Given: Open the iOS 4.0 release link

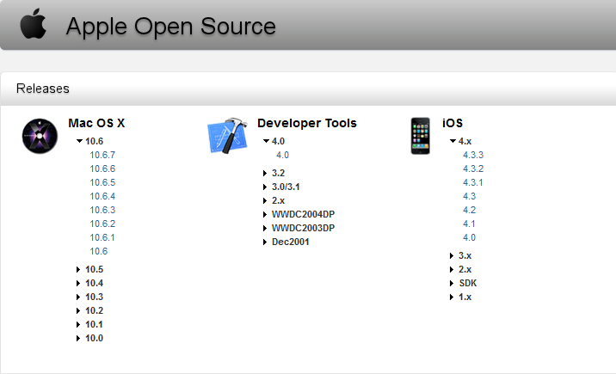Looking at the screenshot, I should point(469,237).
